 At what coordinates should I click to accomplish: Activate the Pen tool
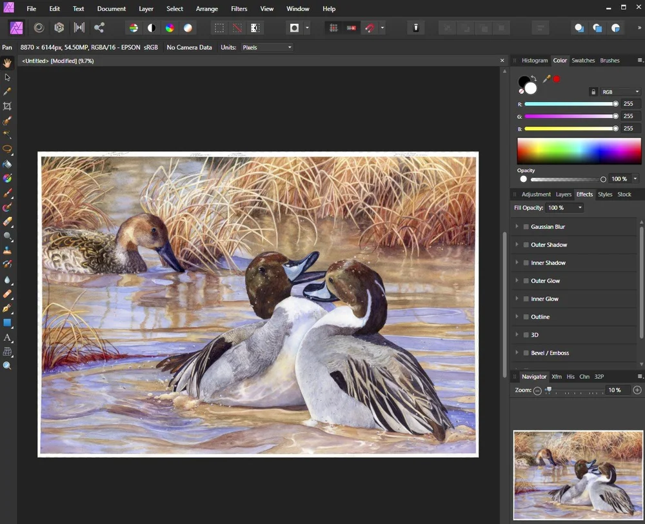(x=7, y=308)
